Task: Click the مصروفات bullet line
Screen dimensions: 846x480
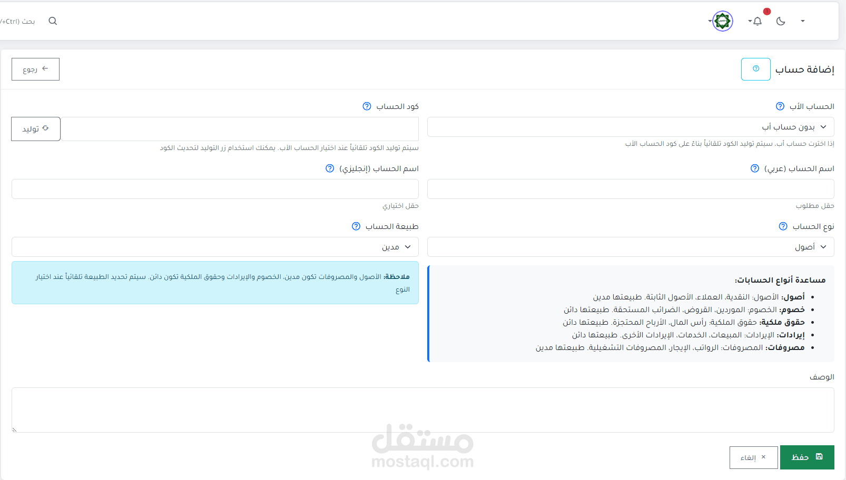Action: (670, 347)
